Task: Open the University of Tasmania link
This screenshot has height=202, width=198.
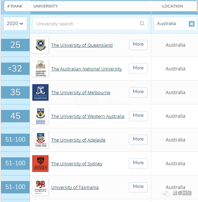Action: pyautogui.click(x=75, y=188)
